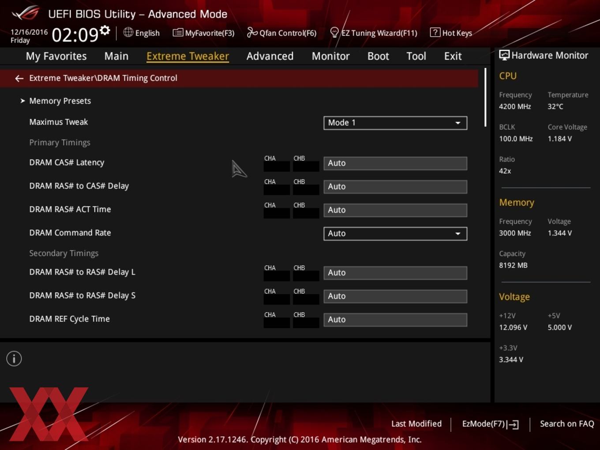Viewport: 600px width, 450px height.
Task: Open MyFavorite(F3) list
Action: pos(203,33)
